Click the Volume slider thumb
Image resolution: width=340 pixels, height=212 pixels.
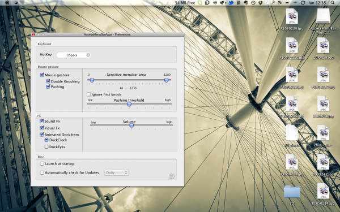point(131,126)
